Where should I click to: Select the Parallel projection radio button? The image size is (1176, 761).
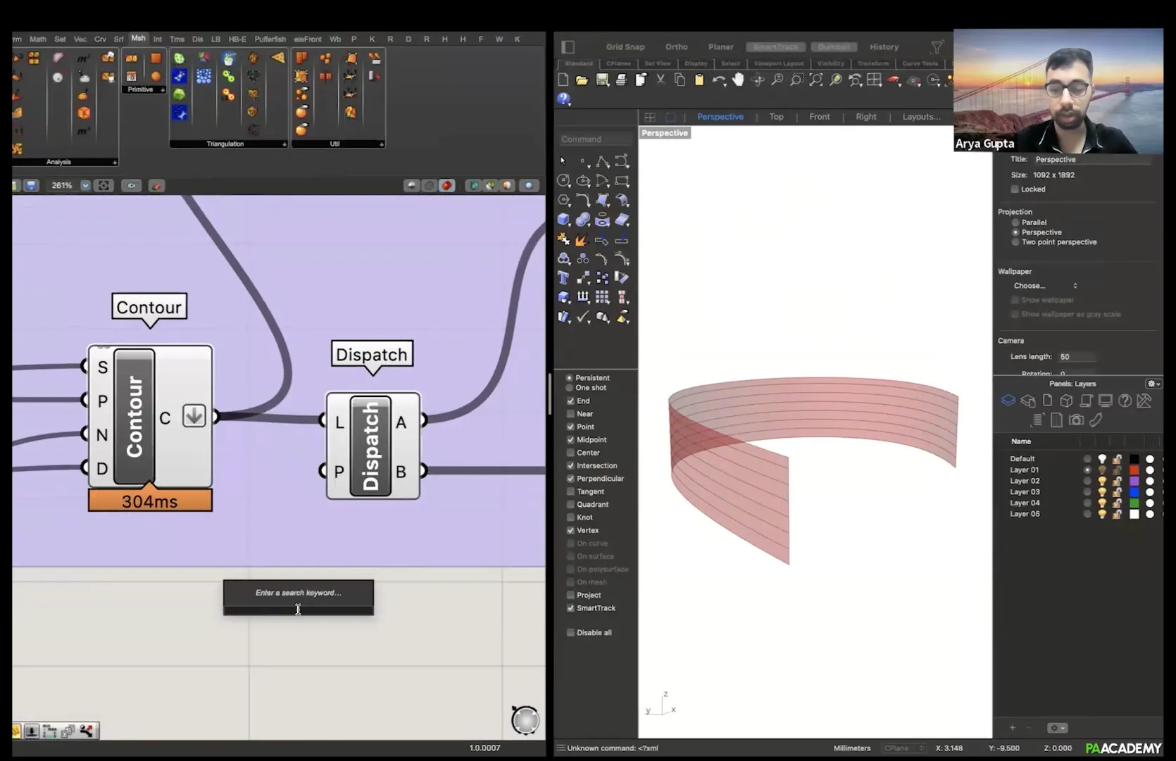(x=1015, y=222)
